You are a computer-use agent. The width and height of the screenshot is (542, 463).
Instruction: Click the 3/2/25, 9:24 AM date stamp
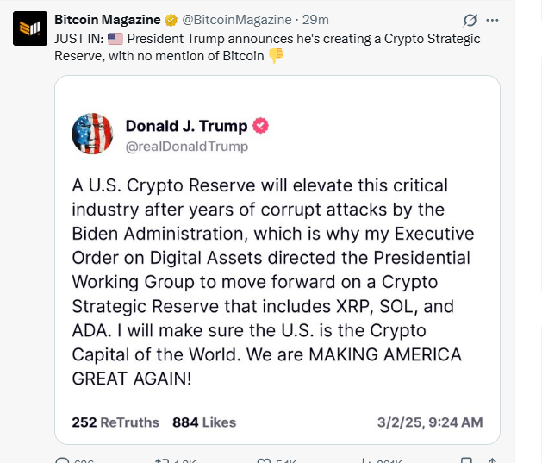pyautogui.click(x=430, y=422)
